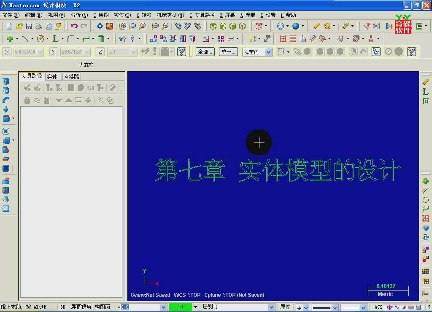Click the 属性 attributes button
432x312 pixels.
285,307
